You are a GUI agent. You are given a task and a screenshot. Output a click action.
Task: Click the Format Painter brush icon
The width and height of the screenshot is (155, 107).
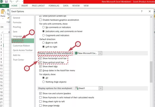[x=8, y=18]
